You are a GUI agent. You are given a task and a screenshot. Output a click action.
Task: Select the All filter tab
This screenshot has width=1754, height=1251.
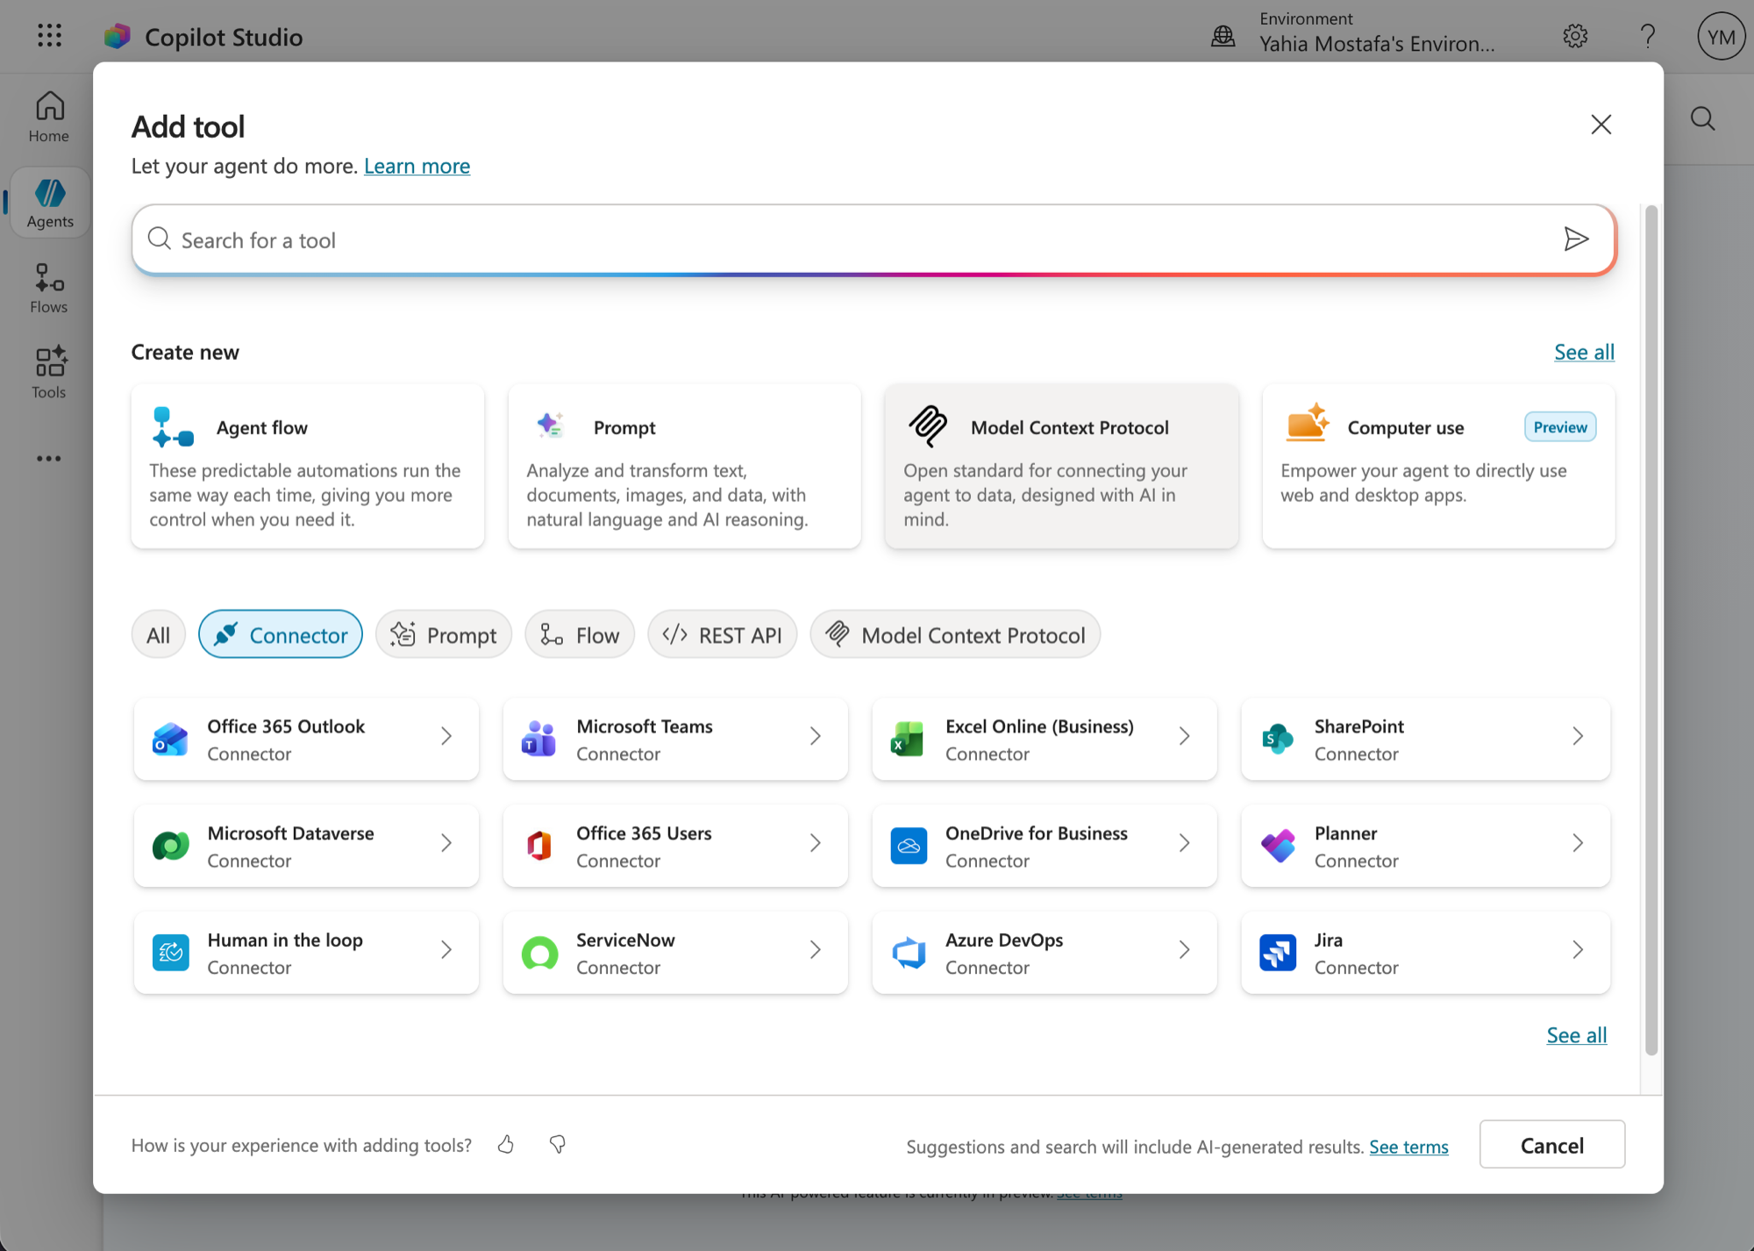pos(159,634)
